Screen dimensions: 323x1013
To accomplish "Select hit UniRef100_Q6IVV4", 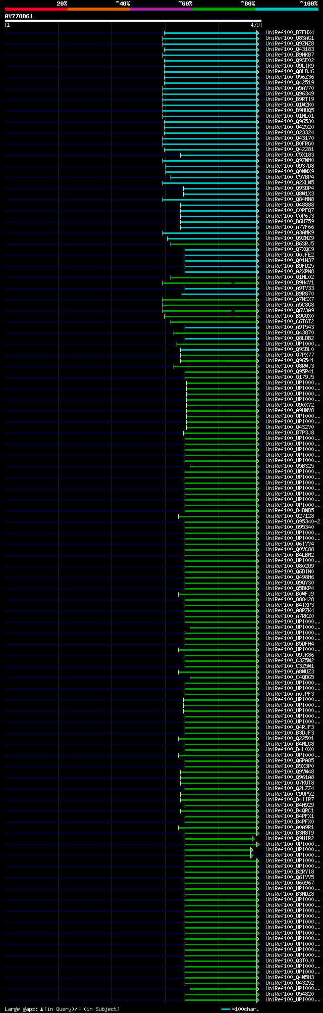I will (290, 544).
